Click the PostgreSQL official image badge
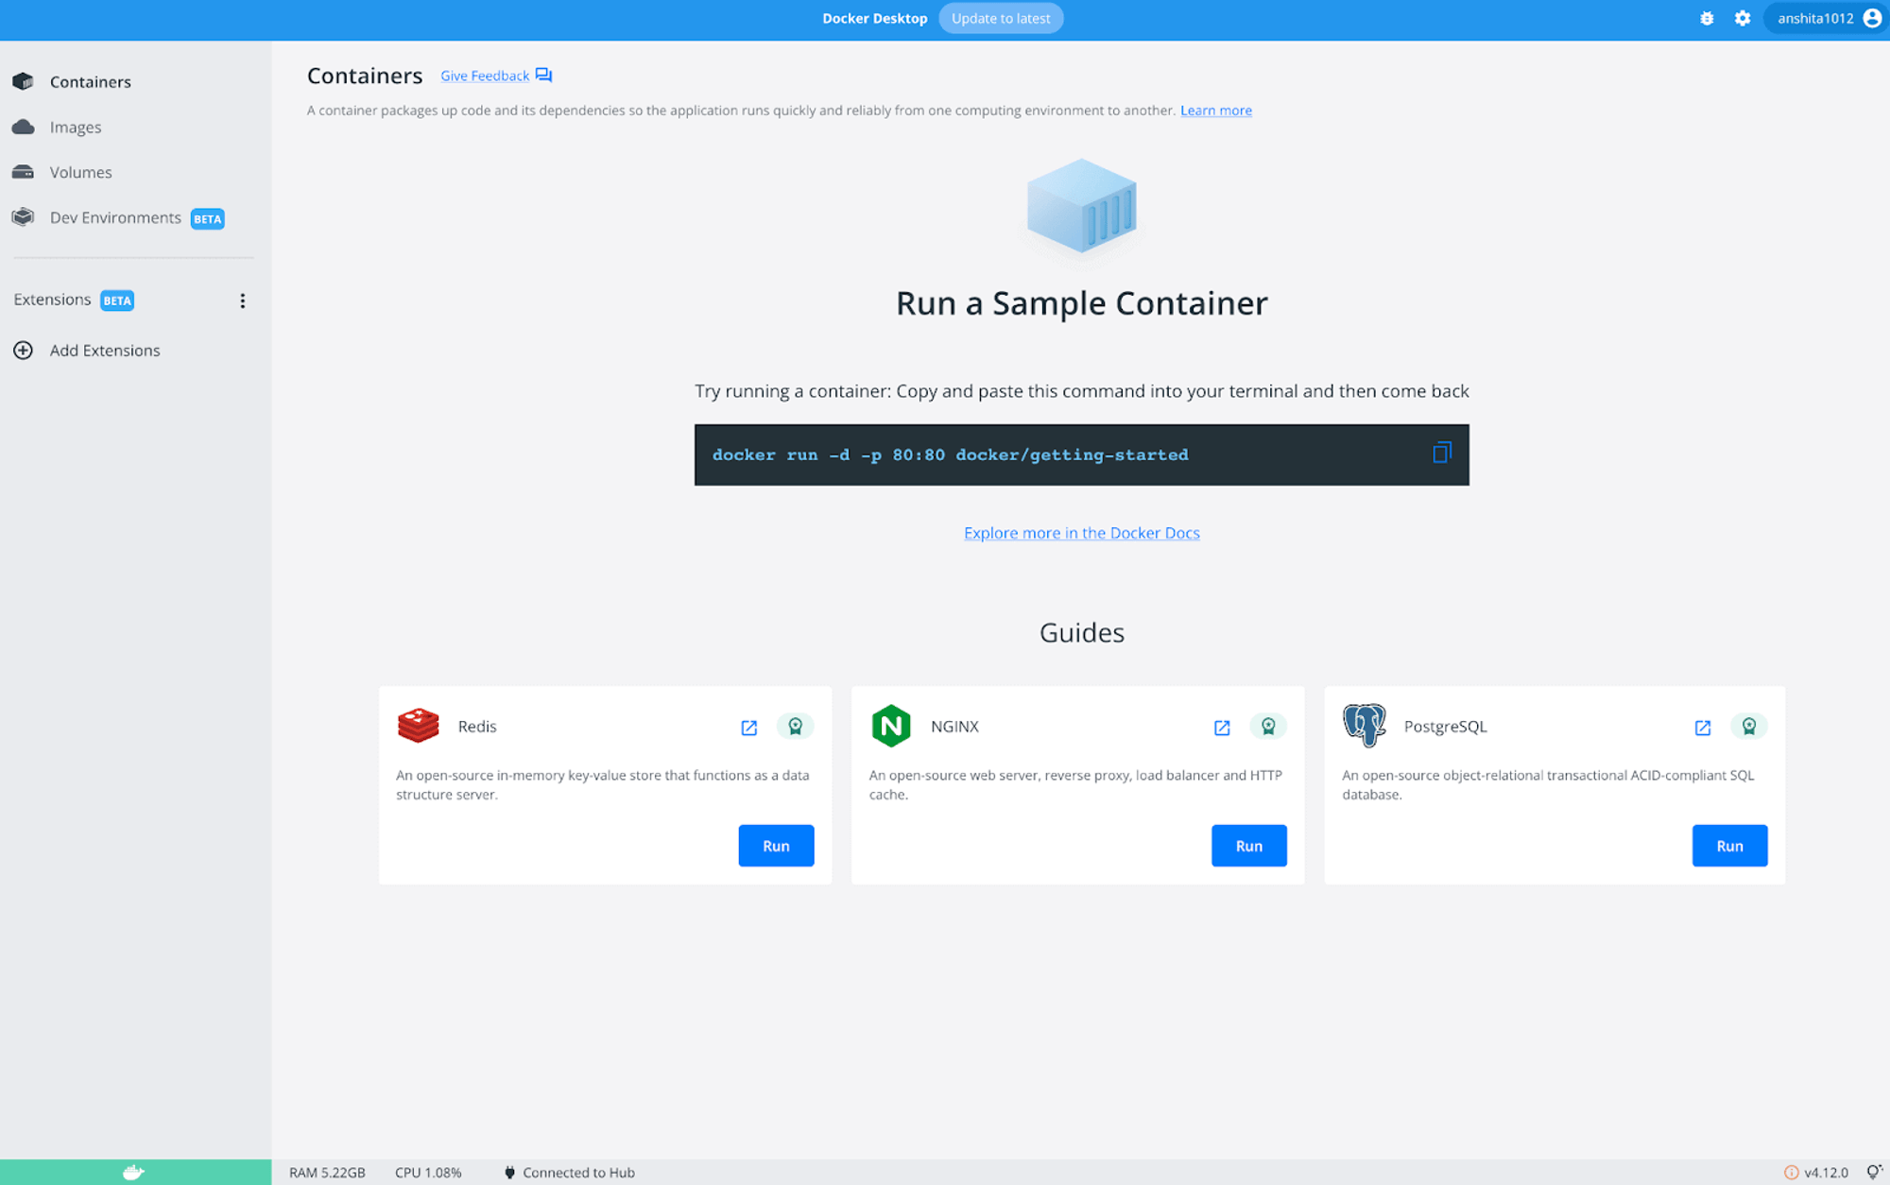1890x1185 pixels. pyautogui.click(x=1748, y=726)
